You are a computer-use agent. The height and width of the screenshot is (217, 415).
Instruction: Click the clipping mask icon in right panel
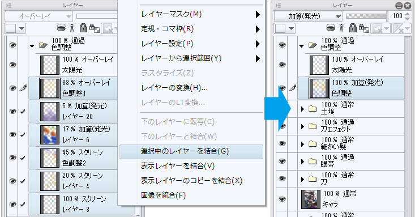pos(331,28)
